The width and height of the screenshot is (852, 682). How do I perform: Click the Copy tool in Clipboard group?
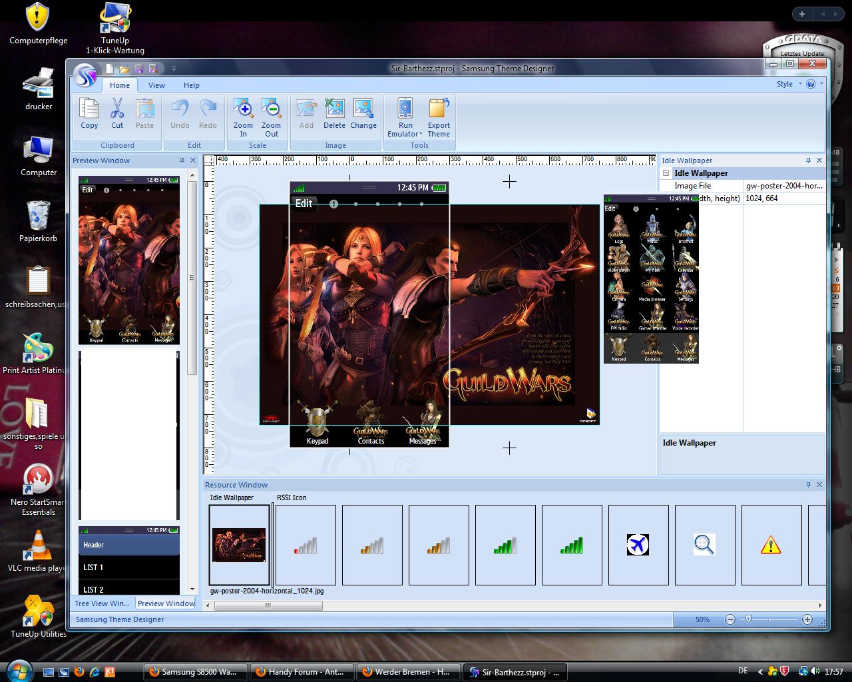click(x=89, y=114)
